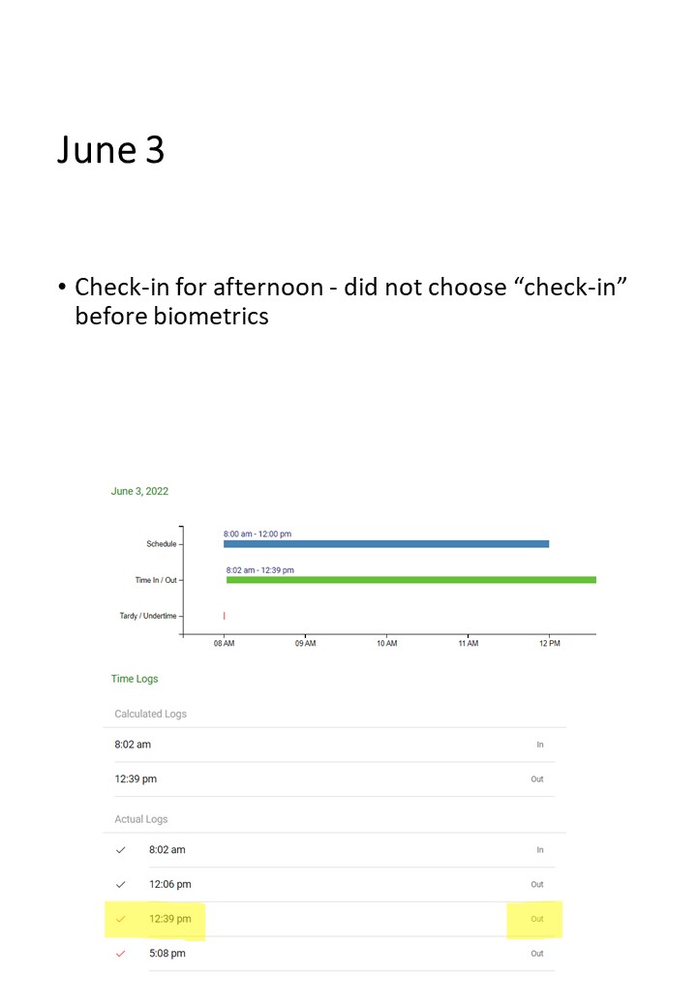Click the checkmark next to 12:06 pm

(121, 884)
